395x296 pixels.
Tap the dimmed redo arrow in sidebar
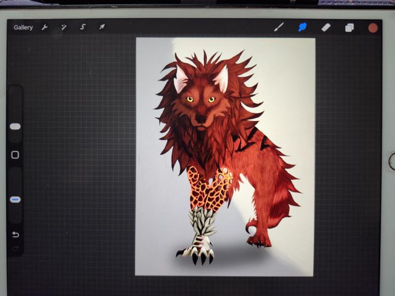tap(15, 248)
